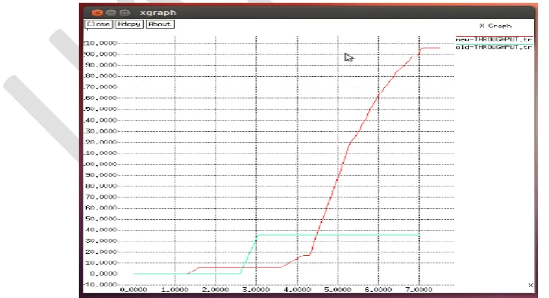Click the xgraph window title text

pyautogui.click(x=158, y=13)
